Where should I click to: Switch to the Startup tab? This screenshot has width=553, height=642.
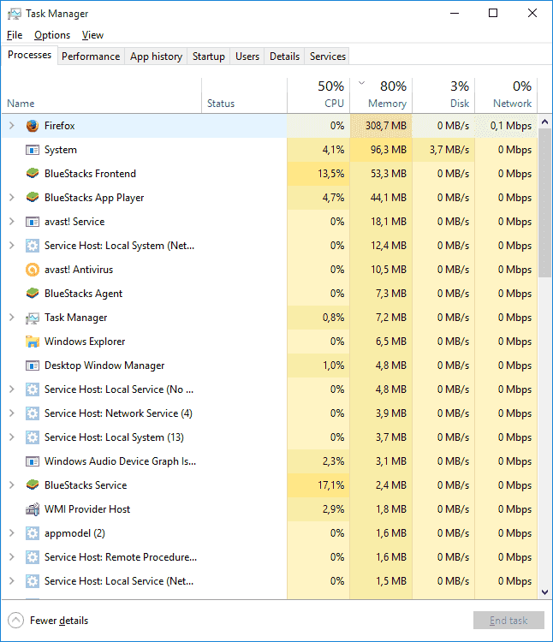pos(209,56)
